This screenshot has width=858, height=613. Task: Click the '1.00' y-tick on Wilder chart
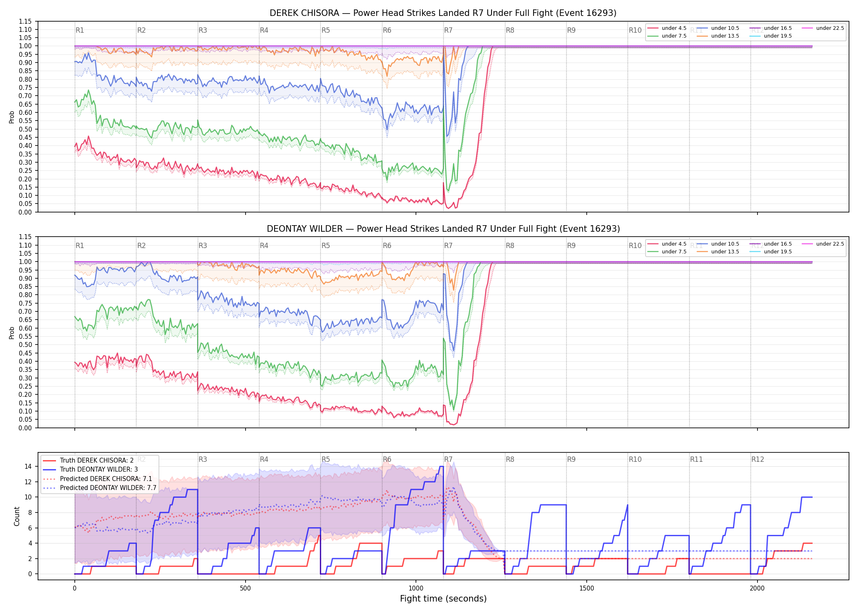pyautogui.click(x=25, y=262)
